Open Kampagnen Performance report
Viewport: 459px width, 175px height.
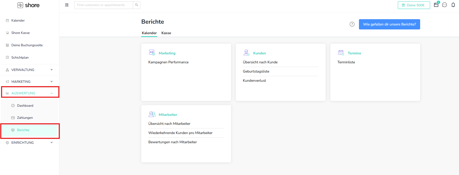[168, 62]
